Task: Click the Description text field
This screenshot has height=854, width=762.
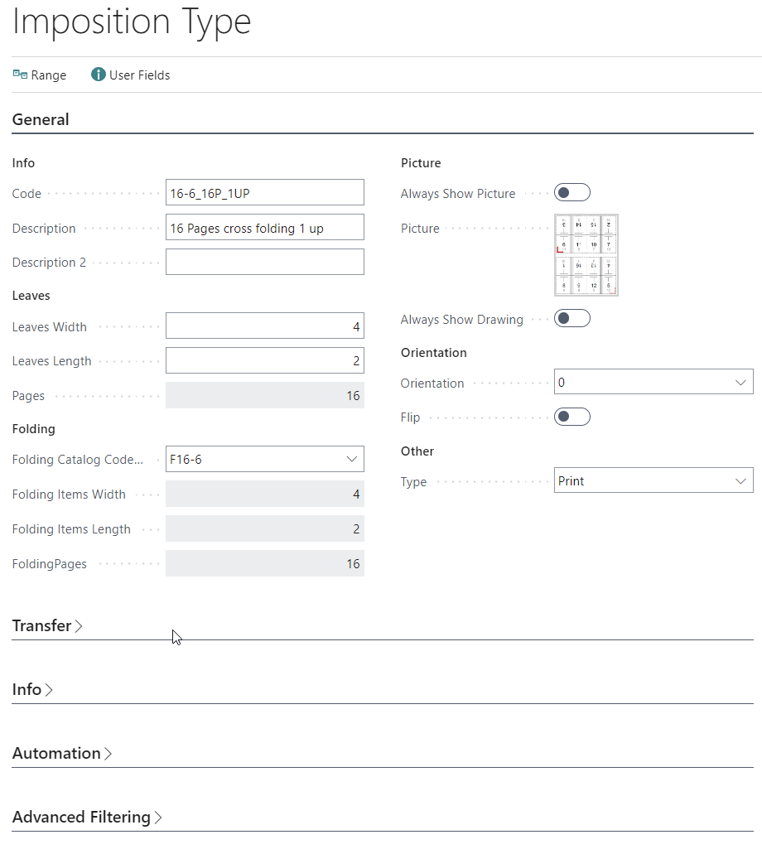Action: [264, 228]
